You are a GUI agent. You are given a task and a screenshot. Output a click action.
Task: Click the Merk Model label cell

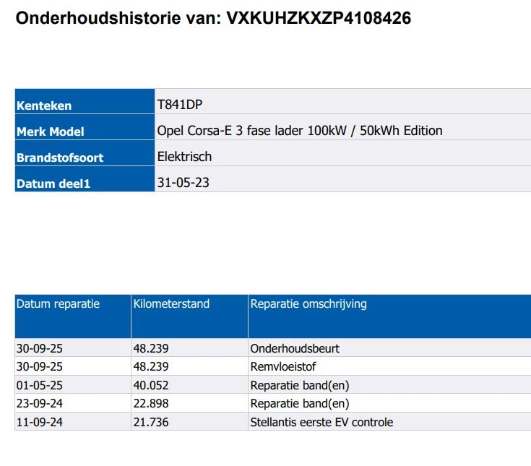tap(85, 127)
